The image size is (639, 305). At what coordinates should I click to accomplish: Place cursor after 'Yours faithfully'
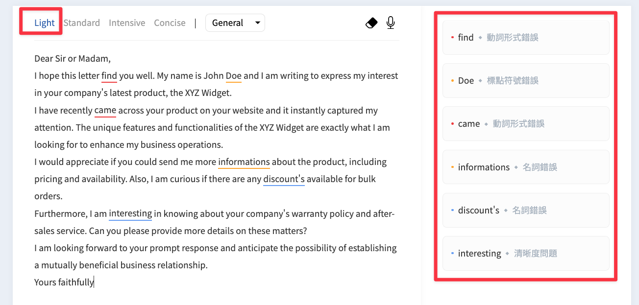94,282
